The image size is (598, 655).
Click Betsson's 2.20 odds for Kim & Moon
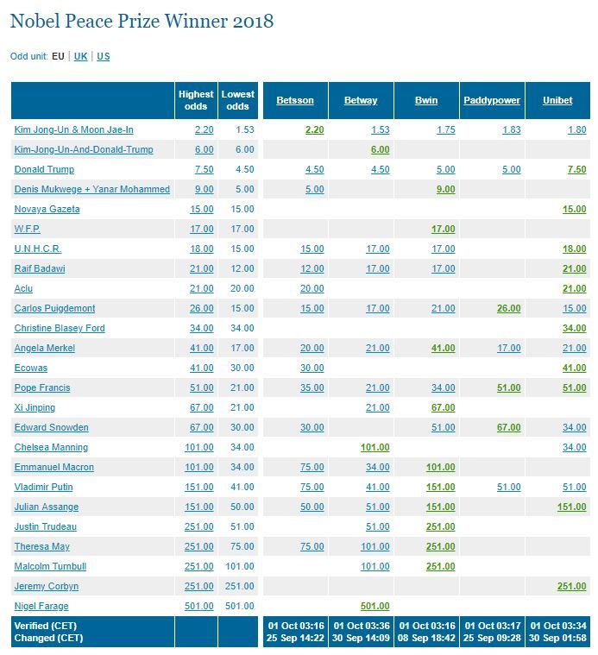(314, 130)
